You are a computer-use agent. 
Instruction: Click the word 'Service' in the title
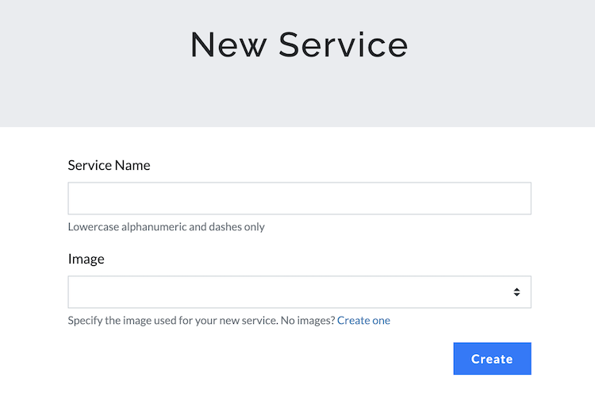pyautogui.click(x=343, y=44)
